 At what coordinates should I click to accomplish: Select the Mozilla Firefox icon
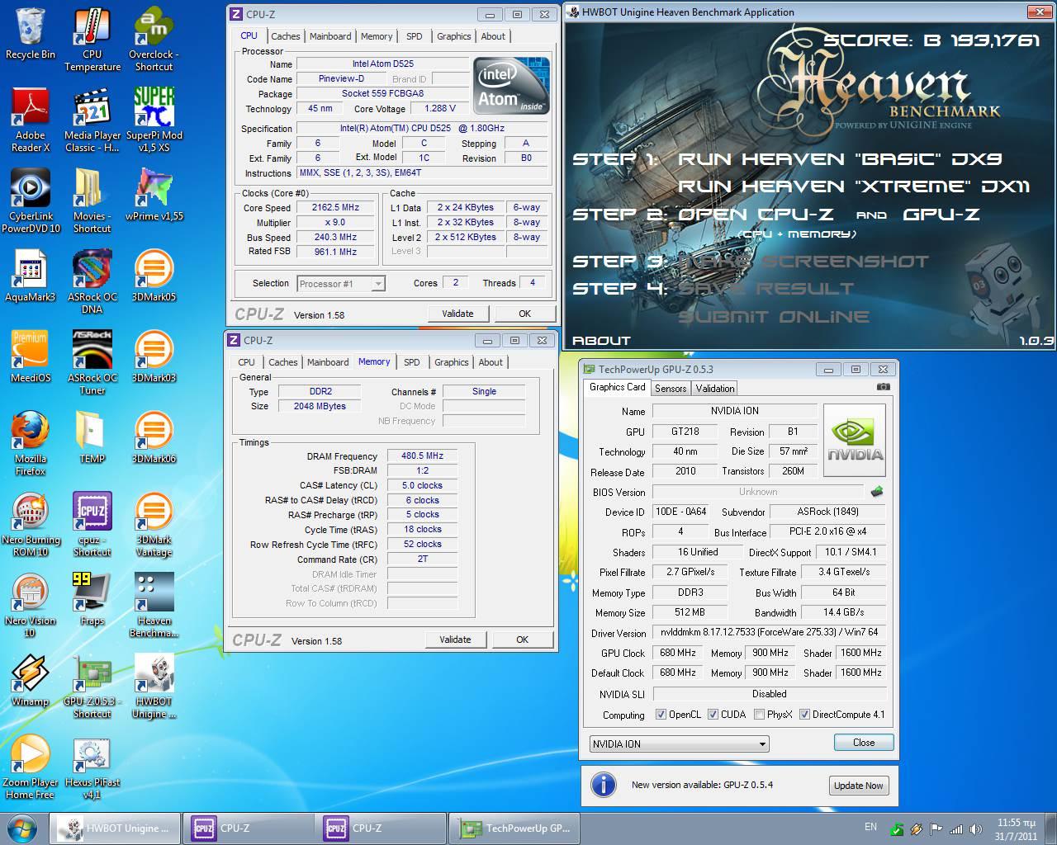pos(31,443)
